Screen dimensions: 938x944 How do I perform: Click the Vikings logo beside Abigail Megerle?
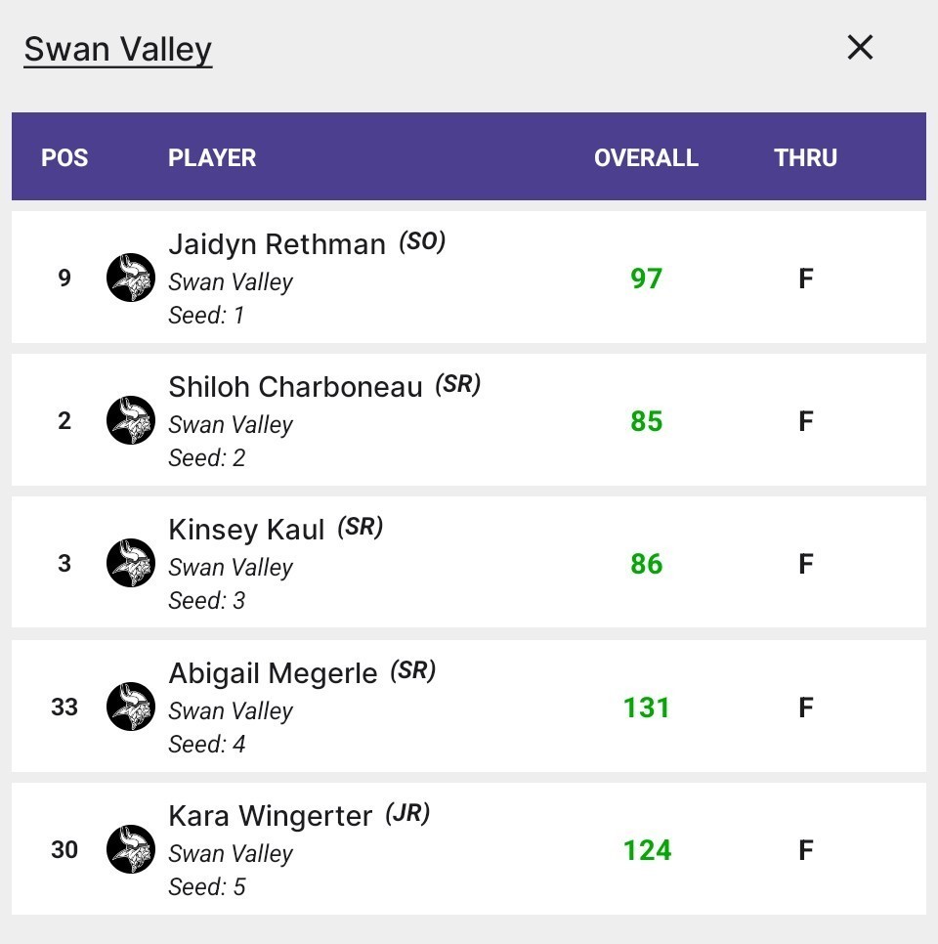tap(131, 706)
